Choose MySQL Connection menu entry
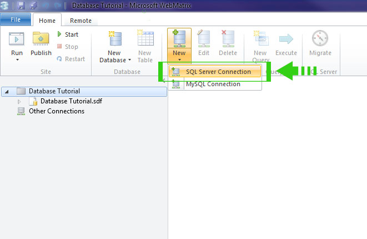The image size is (367, 239). point(215,84)
